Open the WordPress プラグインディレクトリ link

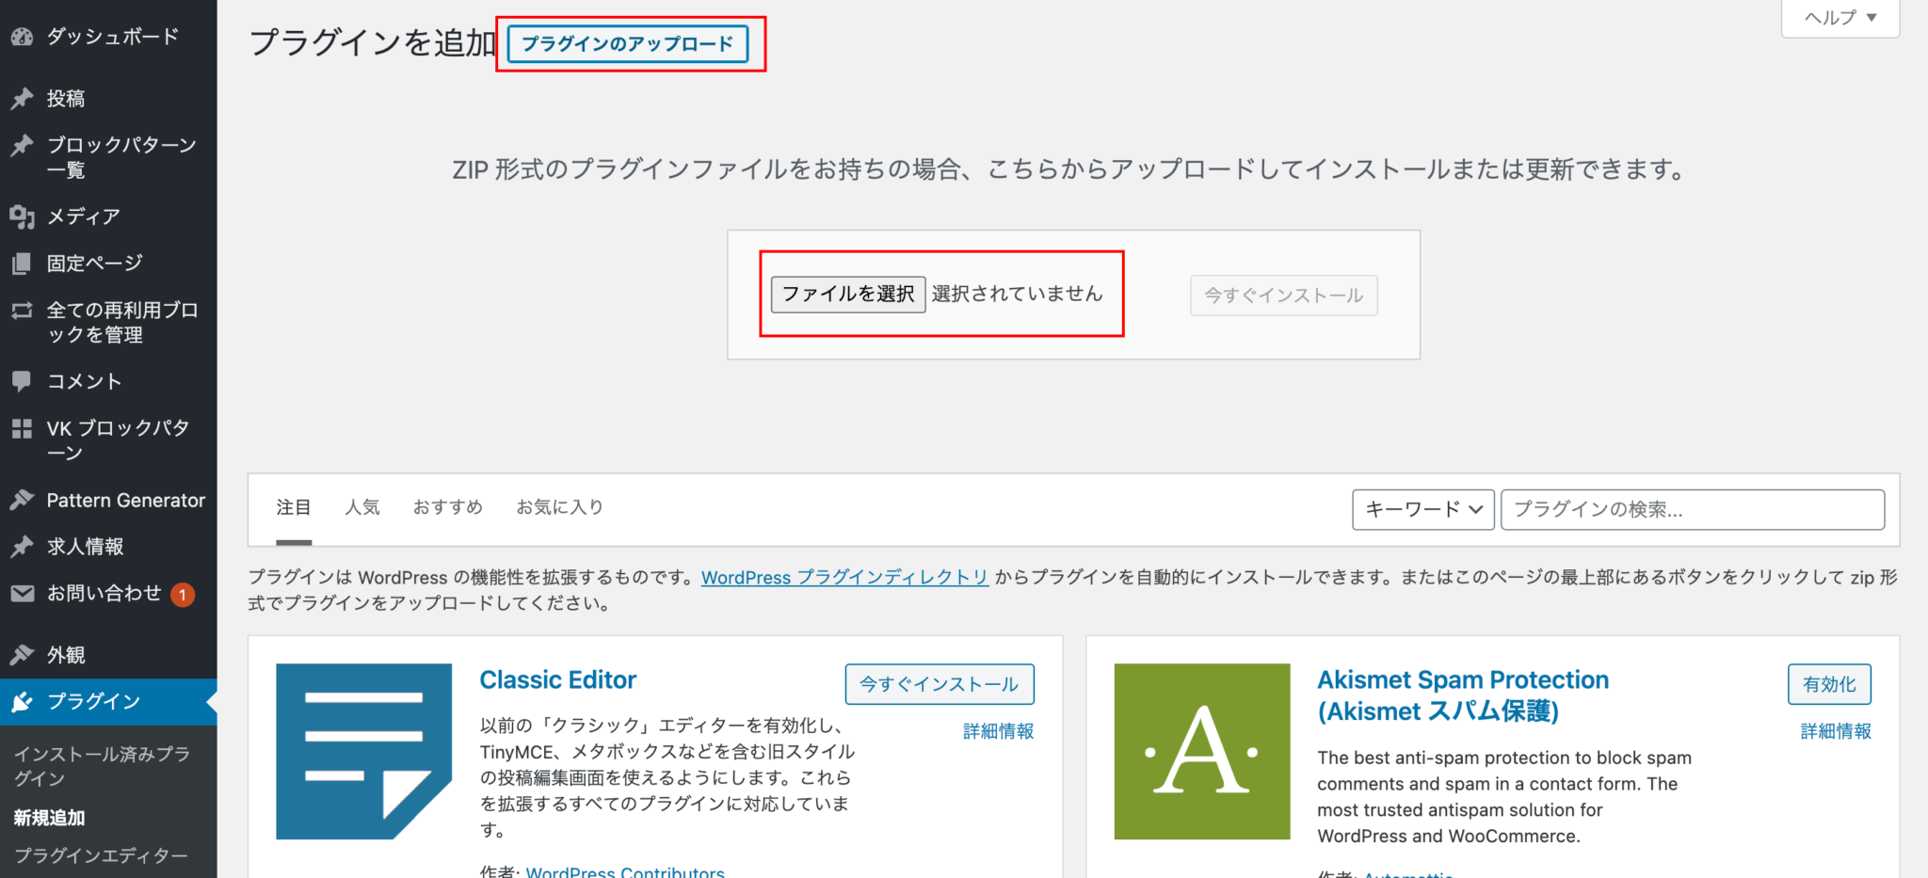844,578
